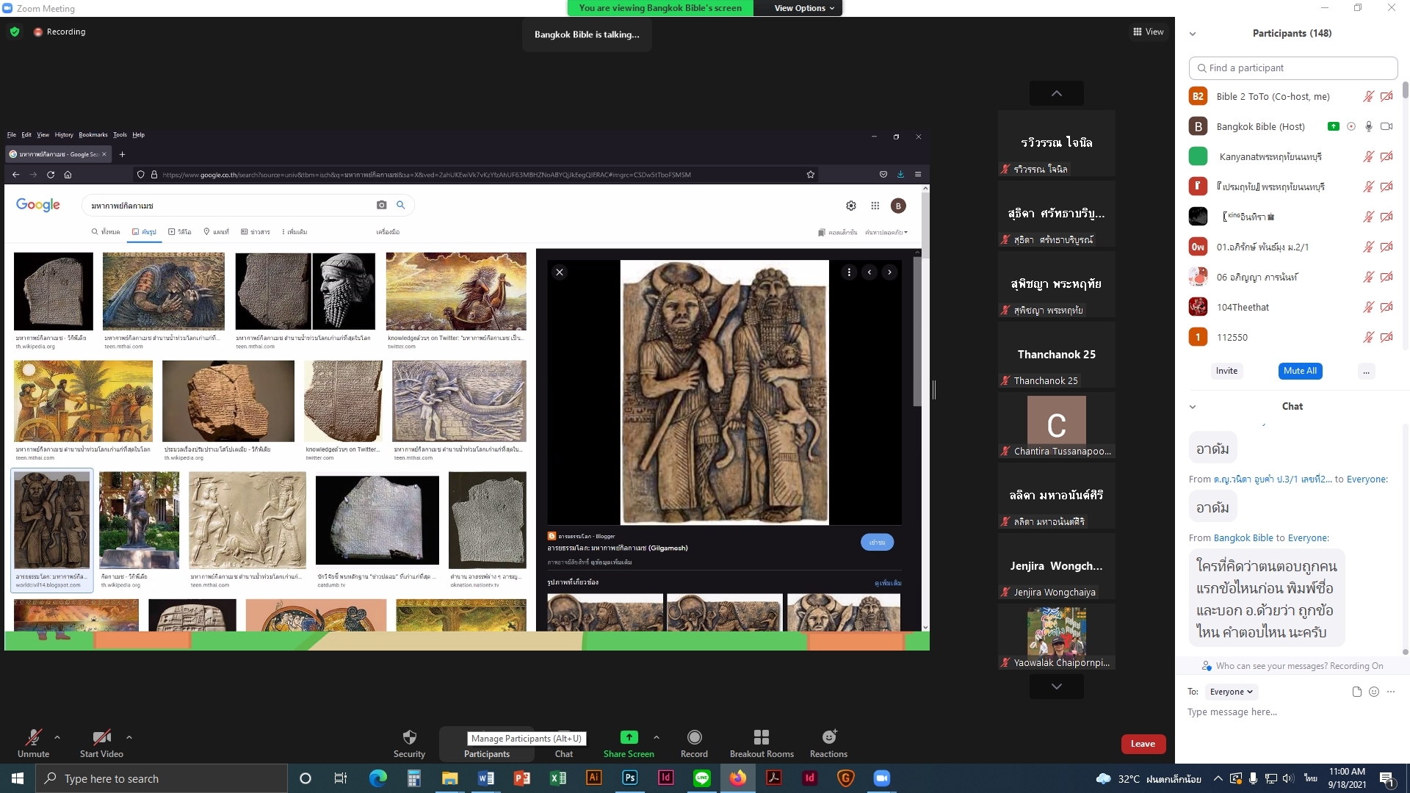Click the emoji icon in chat

click(x=1374, y=692)
